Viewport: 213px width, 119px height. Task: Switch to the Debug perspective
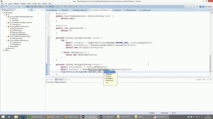pyautogui.click(x=209, y=7)
